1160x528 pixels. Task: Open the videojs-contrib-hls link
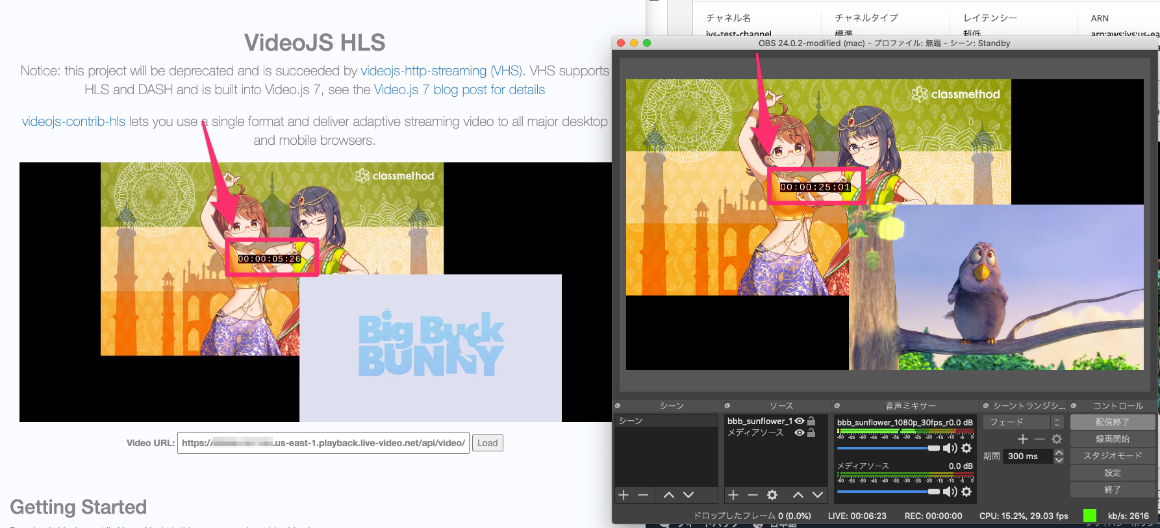click(x=73, y=121)
